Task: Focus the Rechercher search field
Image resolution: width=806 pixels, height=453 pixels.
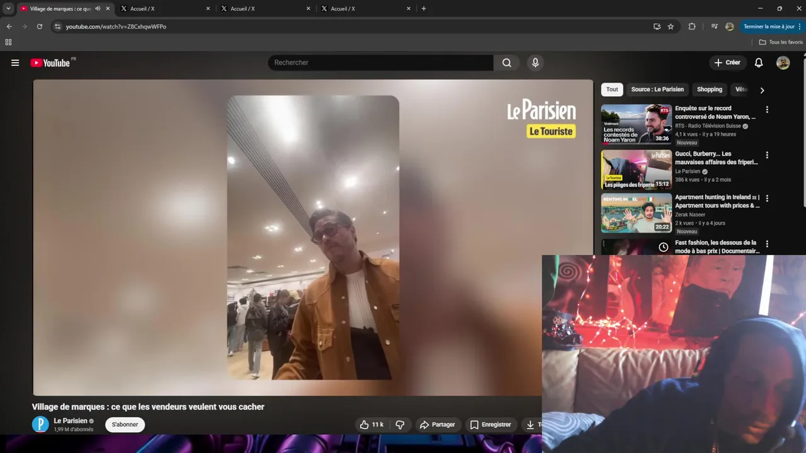Action: coord(381,63)
